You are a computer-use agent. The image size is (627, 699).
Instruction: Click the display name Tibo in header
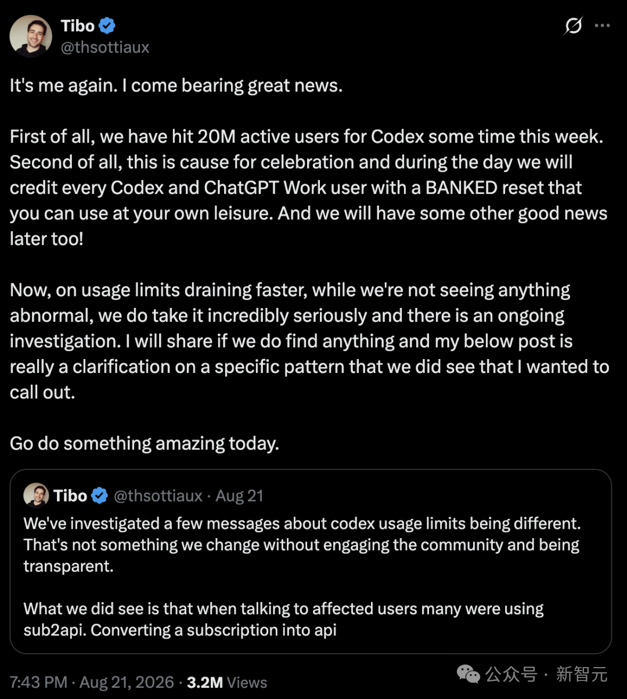tap(78, 26)
